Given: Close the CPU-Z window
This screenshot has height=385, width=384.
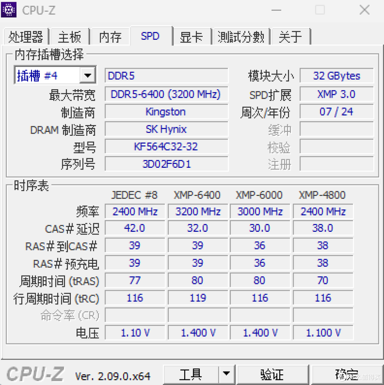Looking at the screenshot, I should 364,10.
